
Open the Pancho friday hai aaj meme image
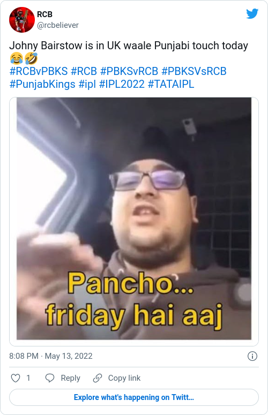coord(134,218)
